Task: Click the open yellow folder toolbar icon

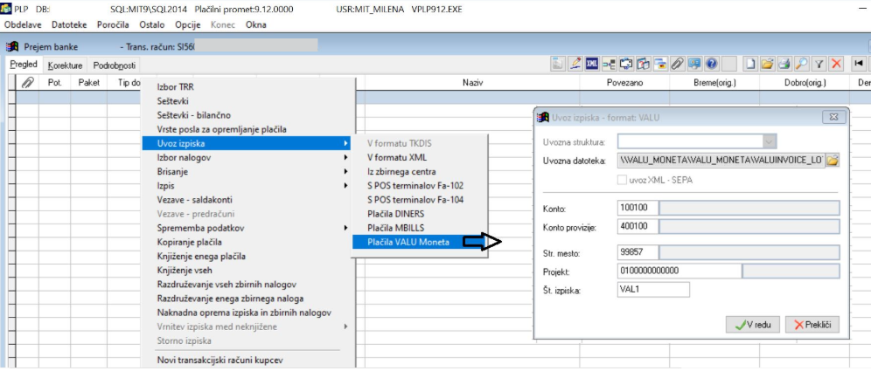Action: [x=768, y=64]
